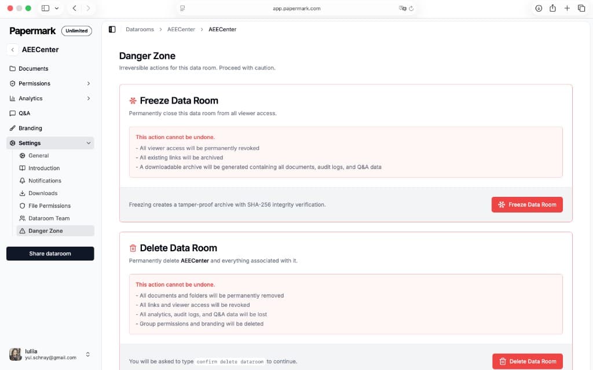Click the Downloads arrow icon
The width and height of the screenshot is (593, 370).
(23, 193)
